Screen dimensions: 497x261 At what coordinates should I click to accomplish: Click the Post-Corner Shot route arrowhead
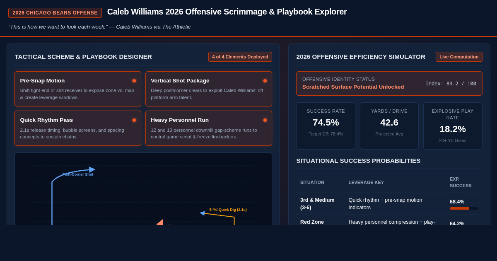coord(92,169)
